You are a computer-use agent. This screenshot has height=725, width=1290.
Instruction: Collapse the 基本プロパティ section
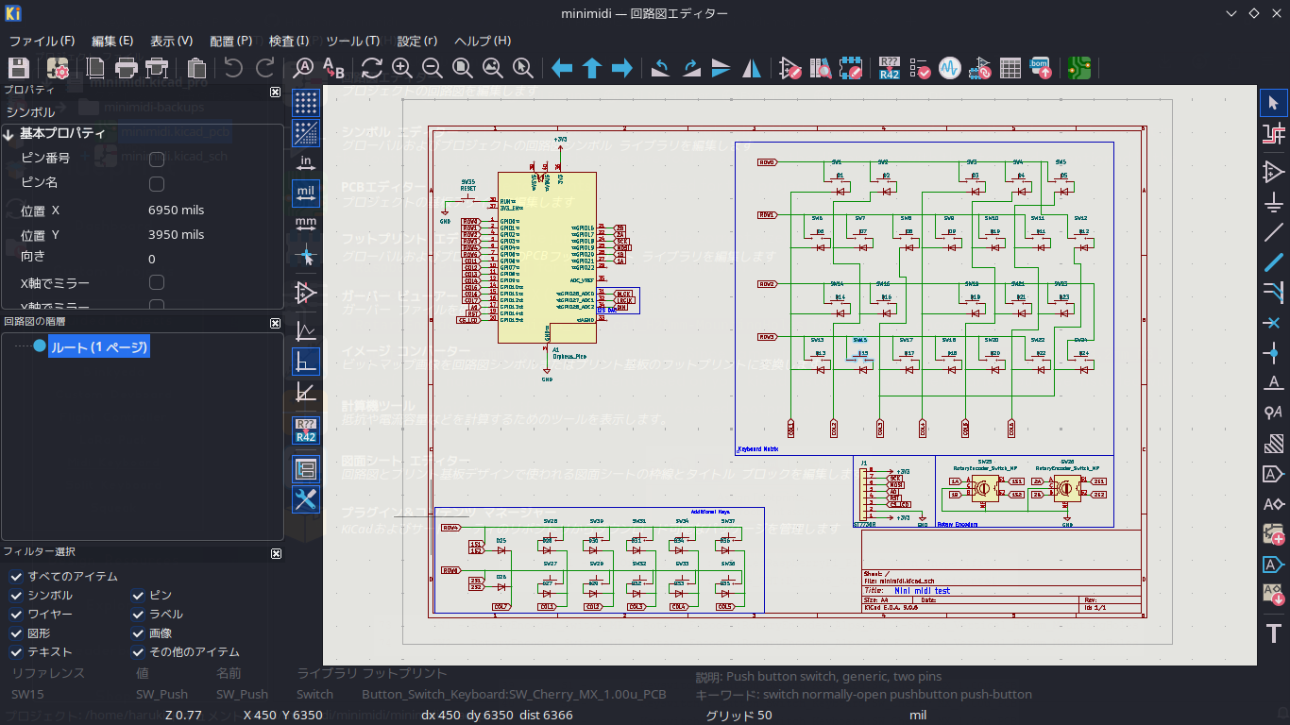pos(8,134)
